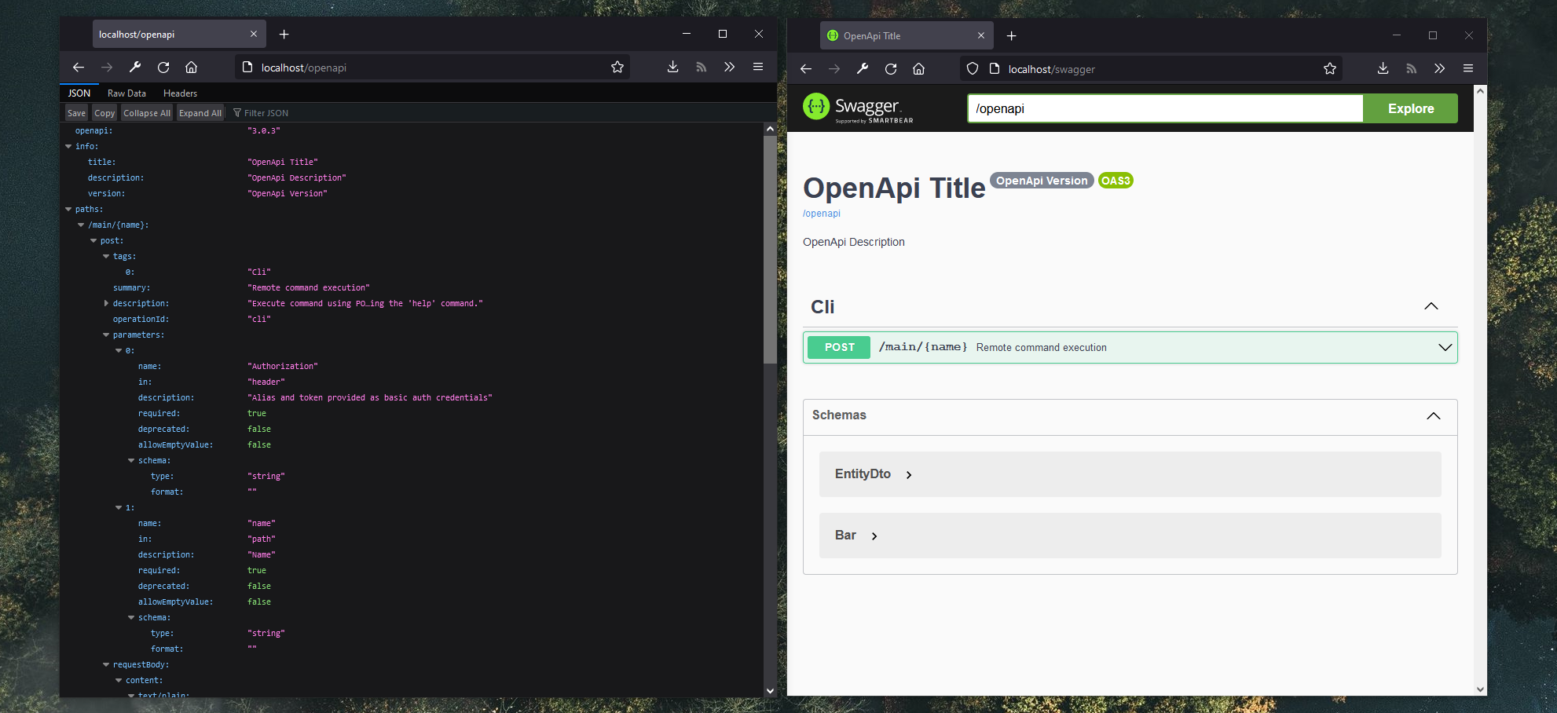Collapse the paths node in JSON tree
Viewport: 1557px width, 713px height.
pyautogui.click(x=69, y=210)
